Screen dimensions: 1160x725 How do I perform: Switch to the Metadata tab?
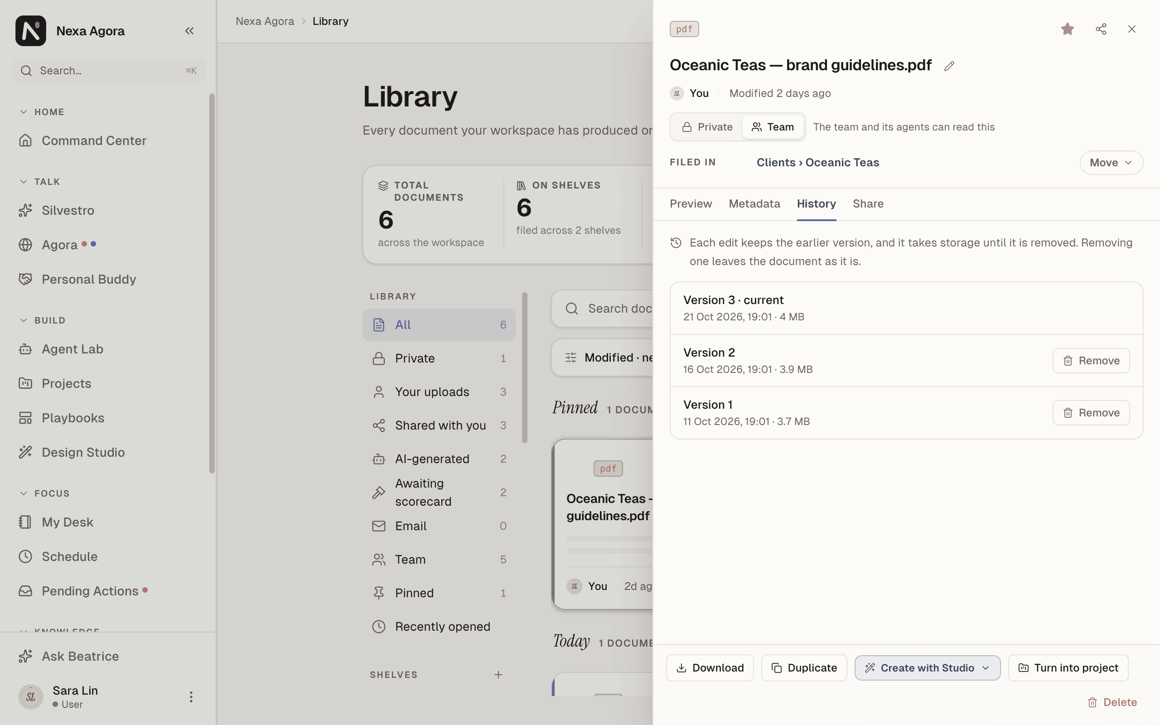754,204
